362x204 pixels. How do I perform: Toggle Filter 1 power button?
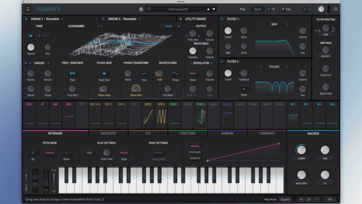tap(222, 19)
